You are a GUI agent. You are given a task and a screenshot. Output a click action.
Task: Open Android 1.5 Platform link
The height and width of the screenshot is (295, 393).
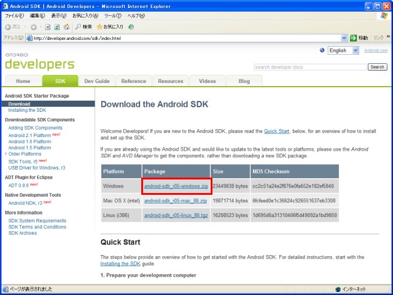[x=29, y=147]
